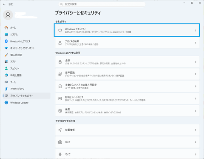Go to ネットワークとインターネット page
Viewport: 204px width, 159px height.
[x=27, y=48]
